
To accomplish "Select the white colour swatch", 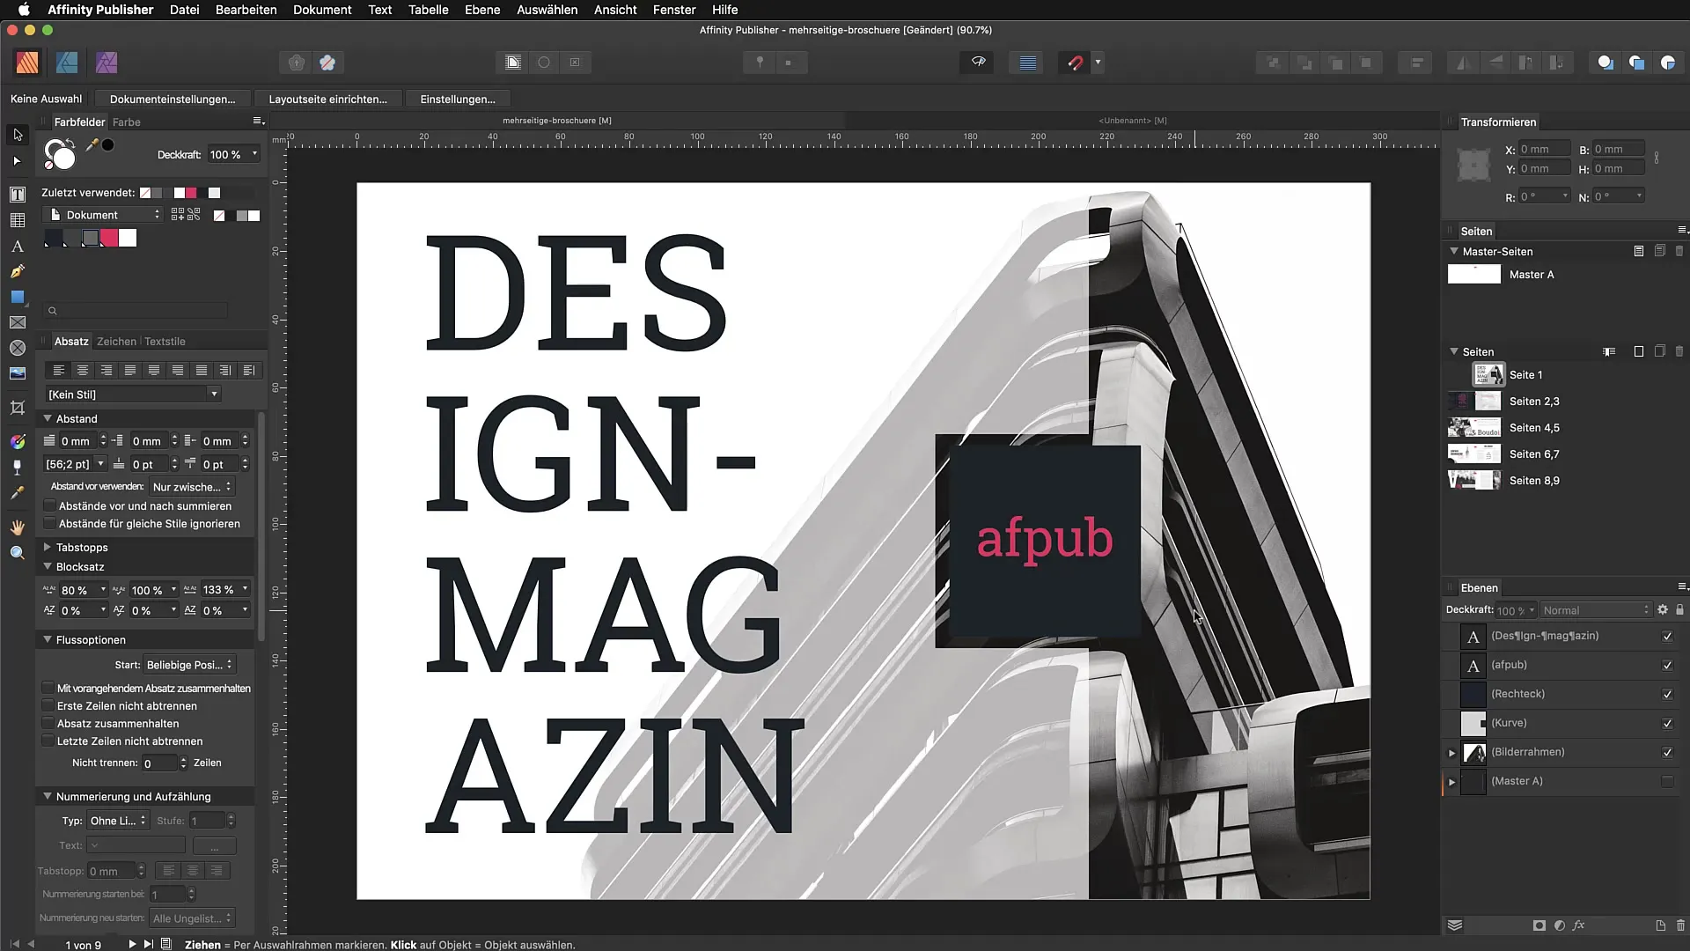I will click(129, 238).
